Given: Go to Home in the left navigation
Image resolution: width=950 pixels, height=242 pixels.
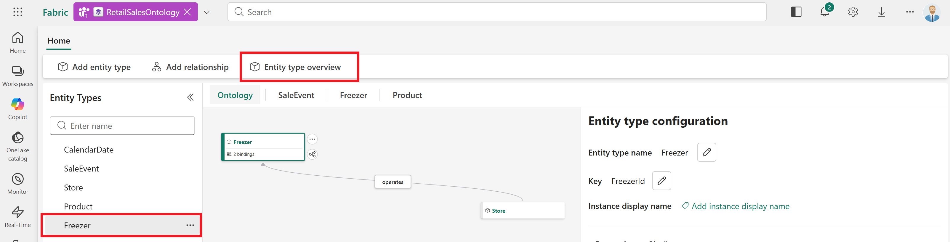Looking at the screenshot, I should click(18, 42).
